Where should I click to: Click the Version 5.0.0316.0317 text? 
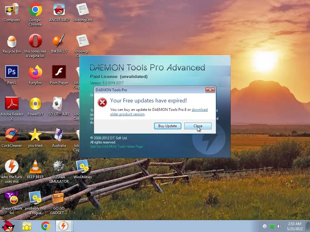[x=107, y=83]
